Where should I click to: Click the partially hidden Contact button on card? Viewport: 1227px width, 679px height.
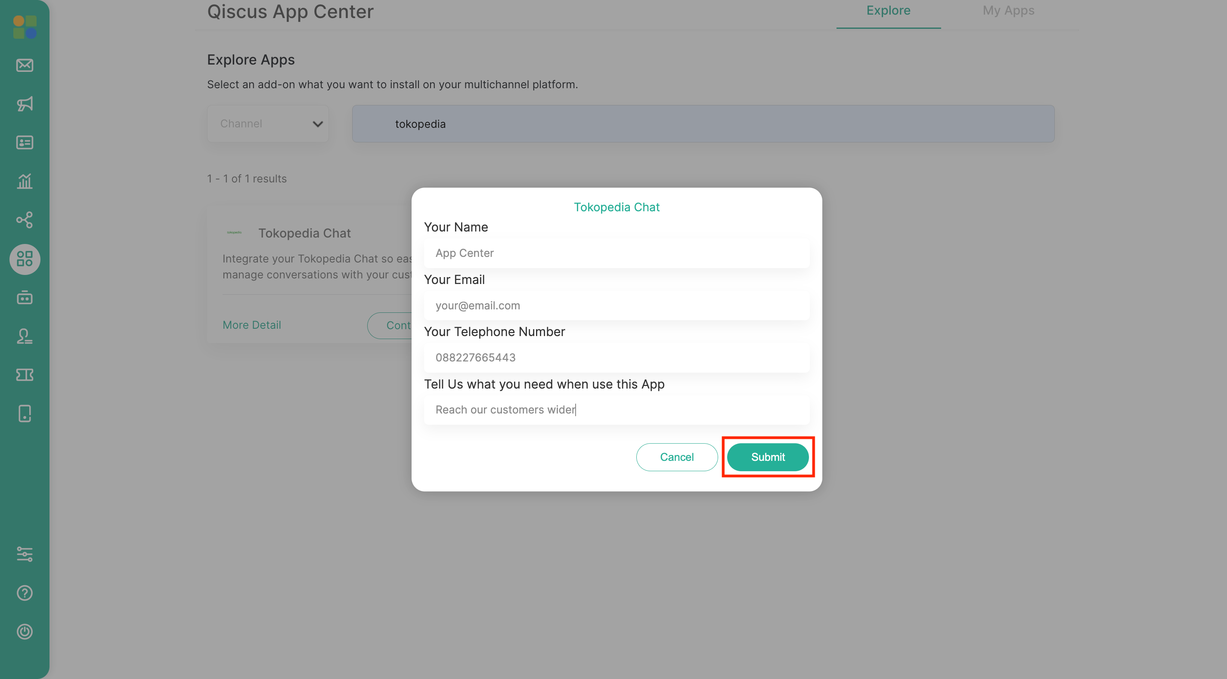coord(390,325)
